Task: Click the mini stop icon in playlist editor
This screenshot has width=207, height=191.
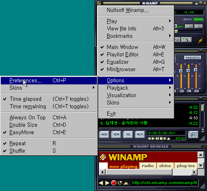Action: coord(161,139)
